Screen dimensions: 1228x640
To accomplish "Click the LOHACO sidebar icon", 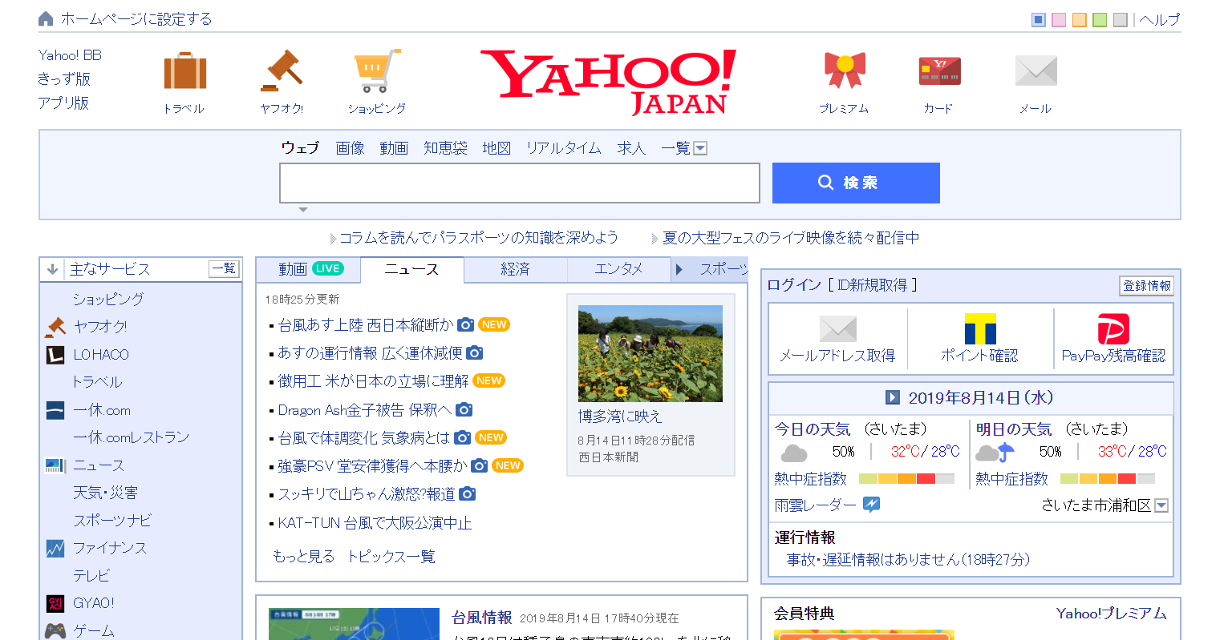I will [55, 354].
